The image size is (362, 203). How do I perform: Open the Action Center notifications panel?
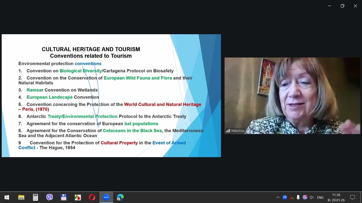pos(352,197)
